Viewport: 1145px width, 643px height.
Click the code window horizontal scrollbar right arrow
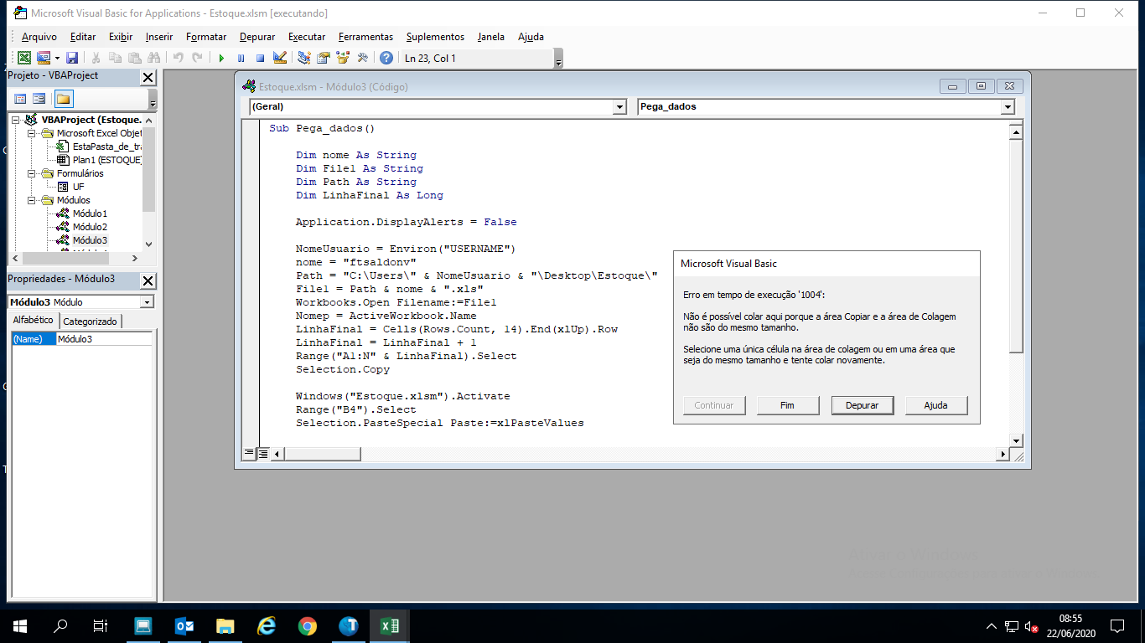coord(1002,454)
